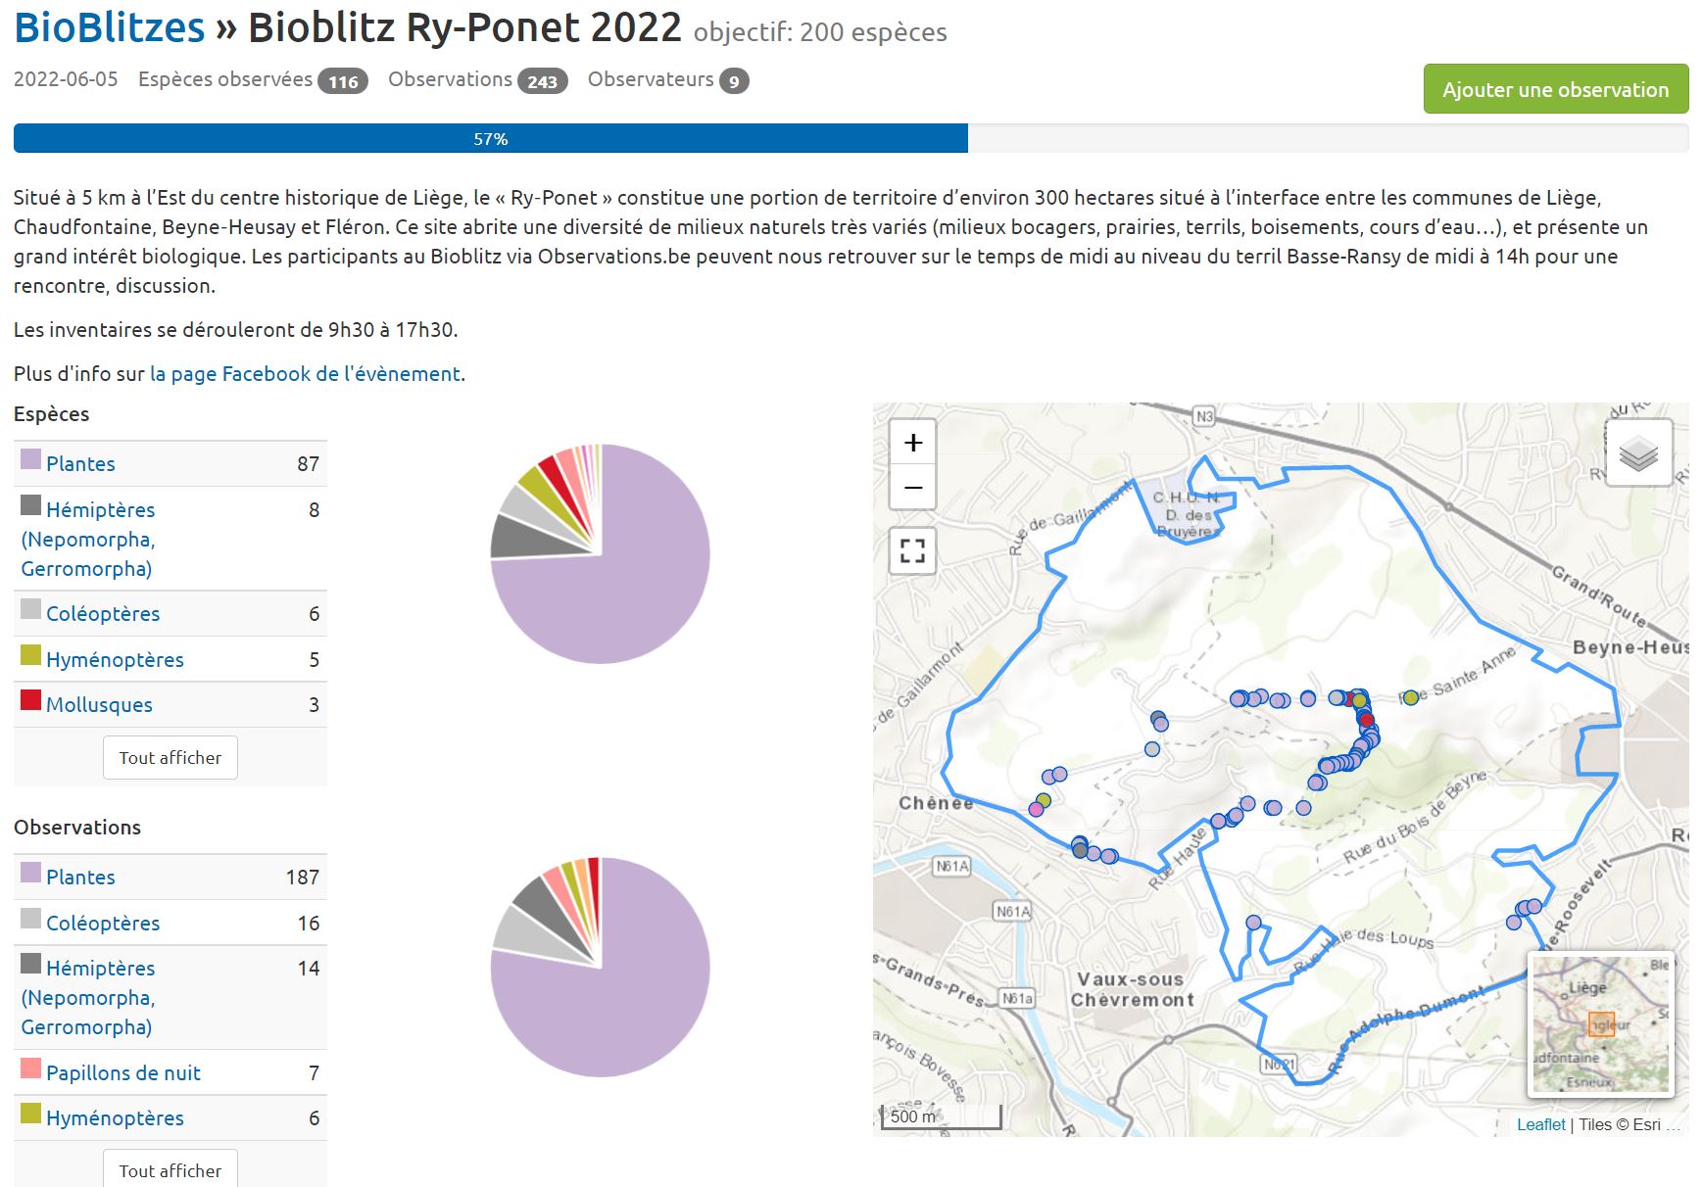
Task: Open the BioBlitzes breadcrumb link
Action: coord(110,27)
